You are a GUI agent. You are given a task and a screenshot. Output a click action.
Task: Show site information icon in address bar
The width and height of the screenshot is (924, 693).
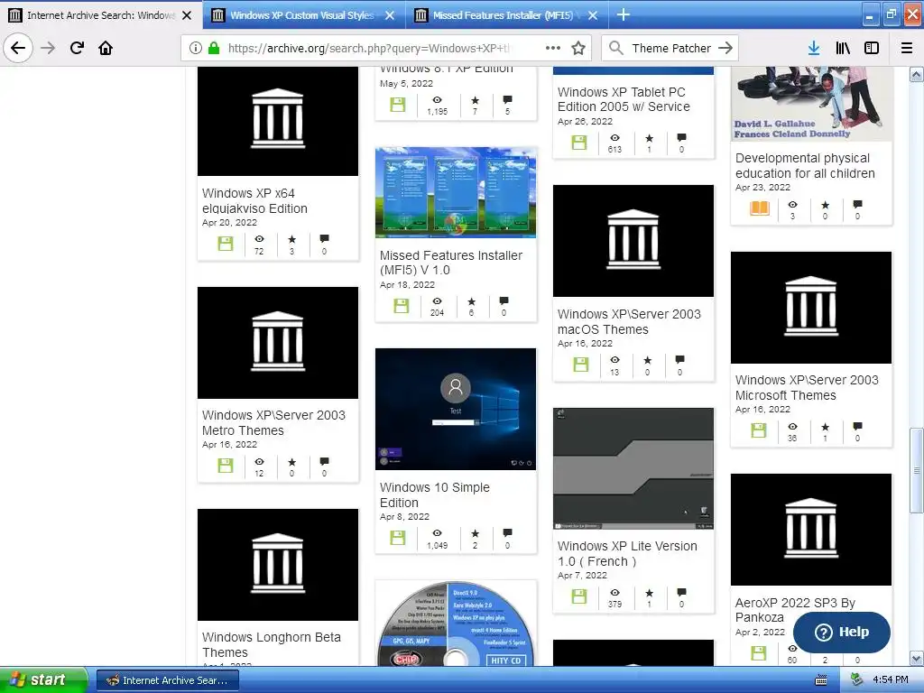[196, 48]
